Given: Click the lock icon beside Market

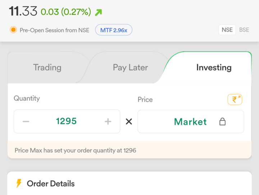Looking at the screenshot, I should coord(222,122).
